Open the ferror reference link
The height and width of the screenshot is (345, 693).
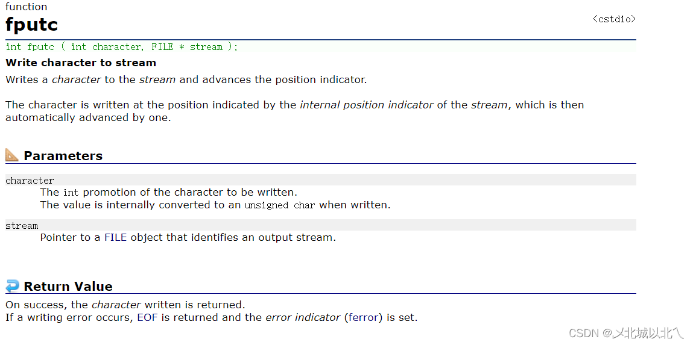(363, 317)
